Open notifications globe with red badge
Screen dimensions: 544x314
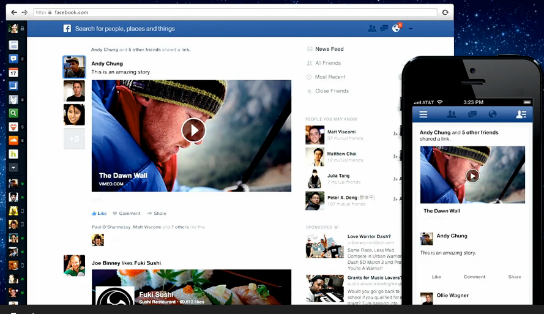click(x=397, y=28)
